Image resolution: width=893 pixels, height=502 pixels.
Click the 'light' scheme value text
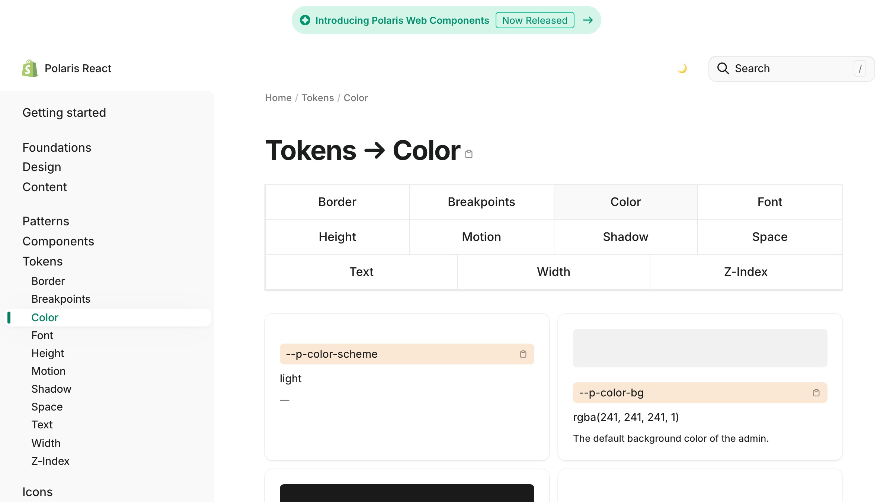pos(291,379)
